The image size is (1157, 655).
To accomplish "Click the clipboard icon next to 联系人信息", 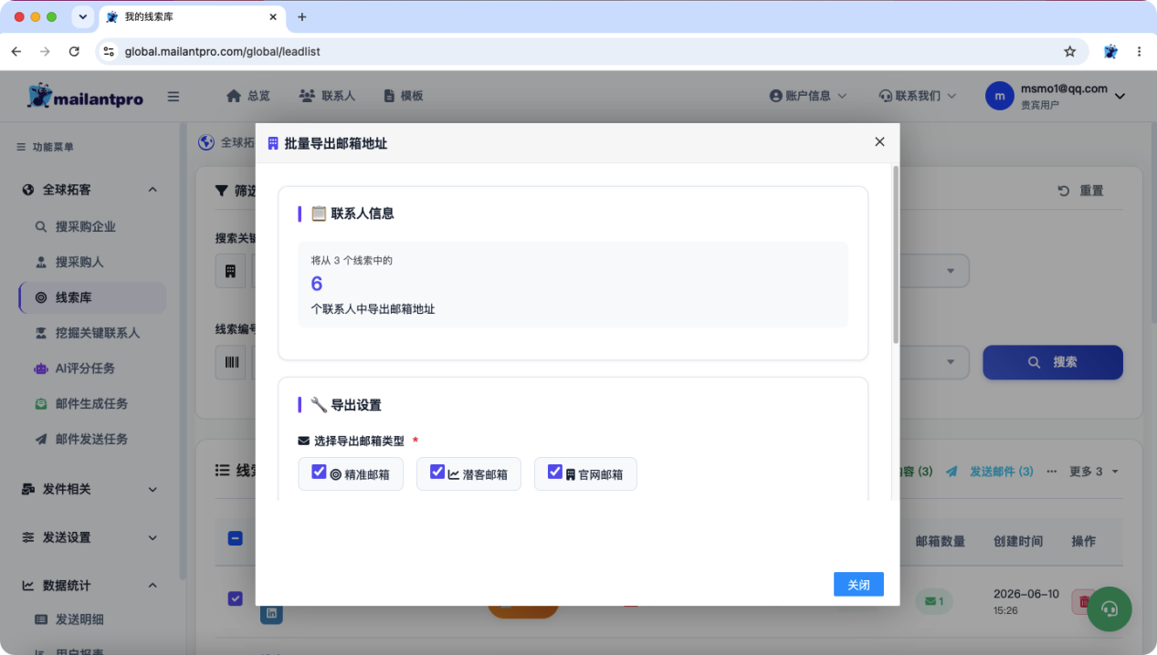I will 319,213.
